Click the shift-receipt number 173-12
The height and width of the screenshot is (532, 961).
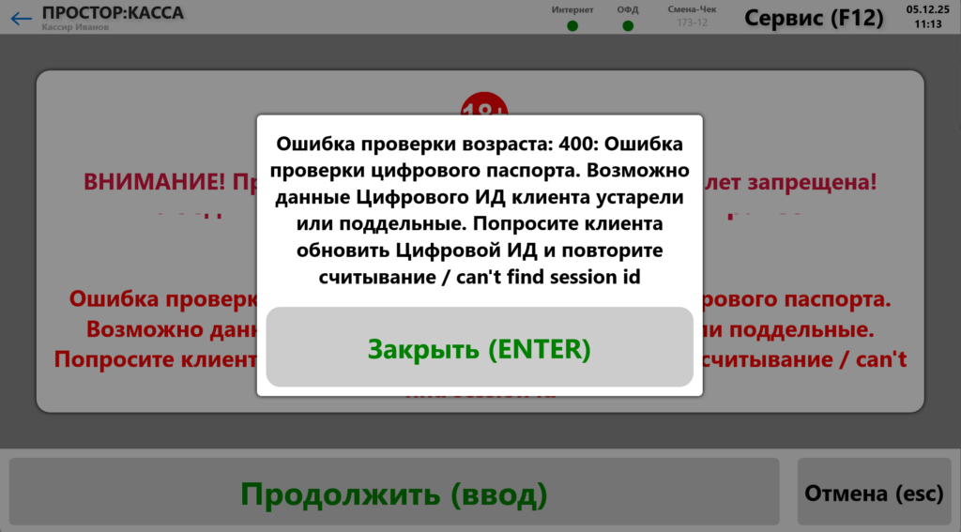tap(692, 22)
